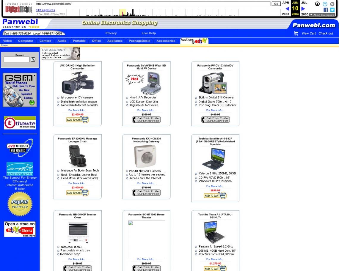The image size is (339, 271).
Task: Add Panasonic Massage Lounger Chair to cart
Action: point(77,193)
